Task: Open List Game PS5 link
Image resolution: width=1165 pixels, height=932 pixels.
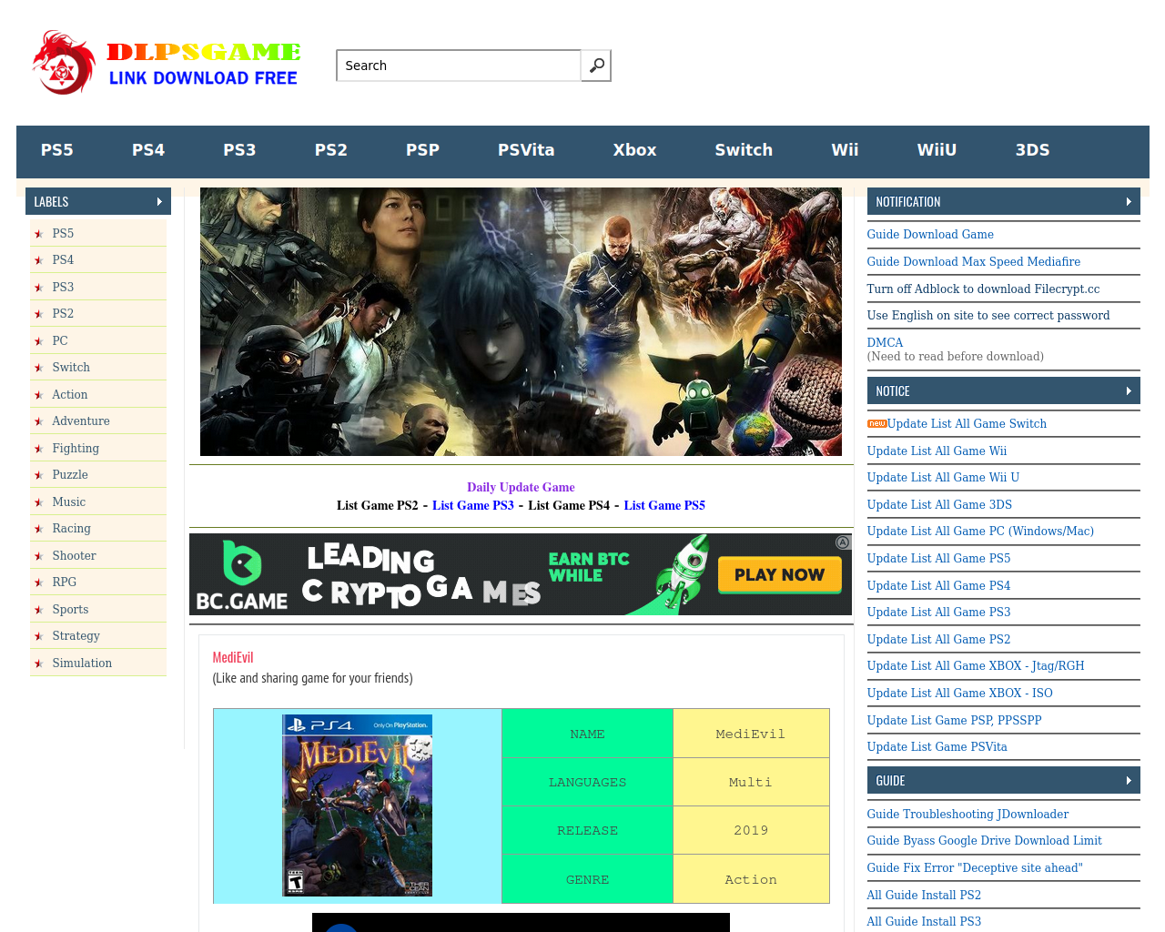Action: point(664,506)
